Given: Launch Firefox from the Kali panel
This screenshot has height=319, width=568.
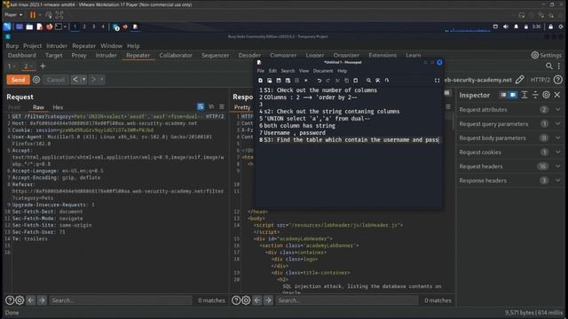Looking at the screenshot, I should coord(50,27).
